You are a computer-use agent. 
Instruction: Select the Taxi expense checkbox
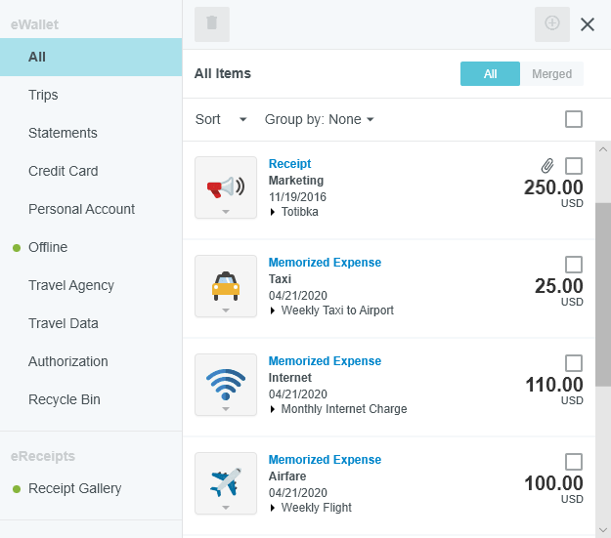click(x=574, y=265)
